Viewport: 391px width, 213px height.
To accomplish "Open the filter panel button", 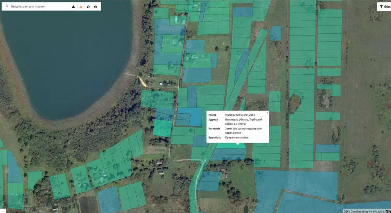I will 384,7.
